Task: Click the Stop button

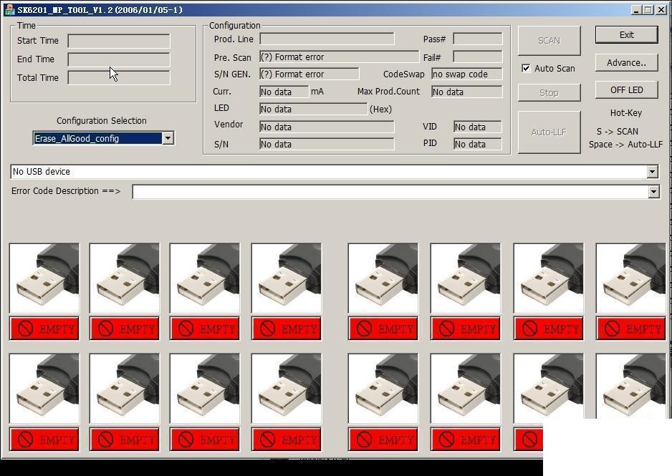Action: click(549, 92)
